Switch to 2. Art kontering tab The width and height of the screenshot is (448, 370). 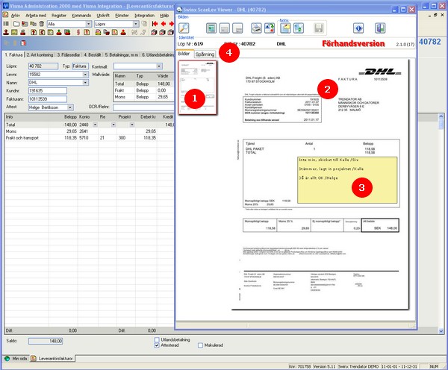[x=40, y=54]
